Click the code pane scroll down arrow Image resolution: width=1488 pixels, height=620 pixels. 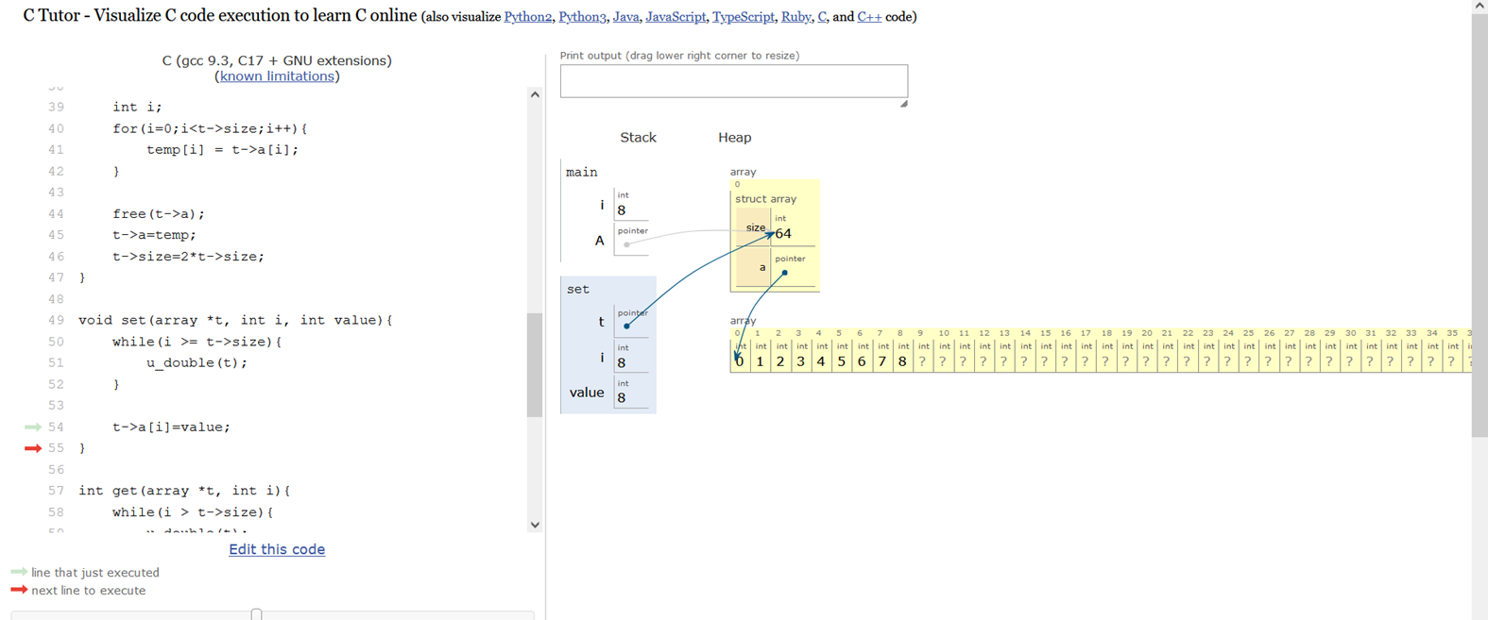[535, 525]
